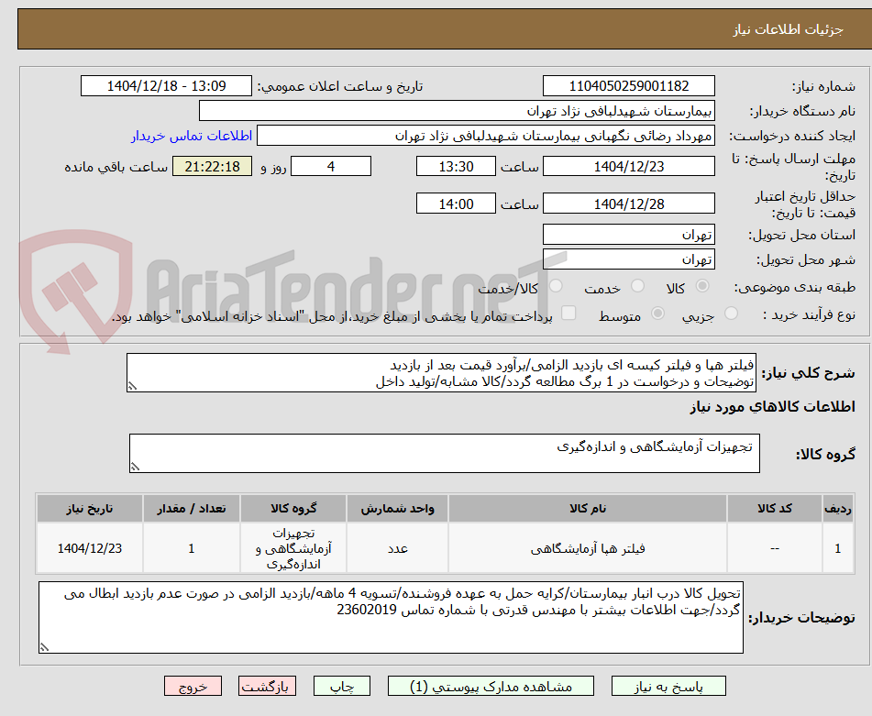
Task: Click the ردیف column header
Action: click(x=838, y=509)
